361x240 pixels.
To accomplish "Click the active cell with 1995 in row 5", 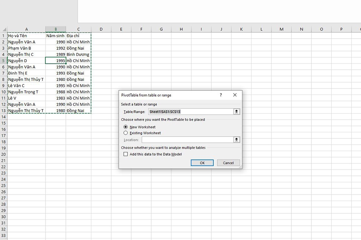I will coord(56,61).
